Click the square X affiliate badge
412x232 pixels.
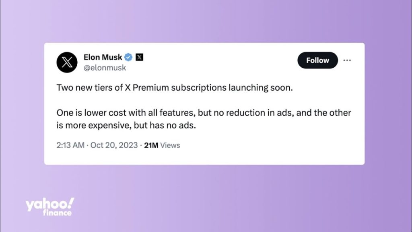pos(139,57)
